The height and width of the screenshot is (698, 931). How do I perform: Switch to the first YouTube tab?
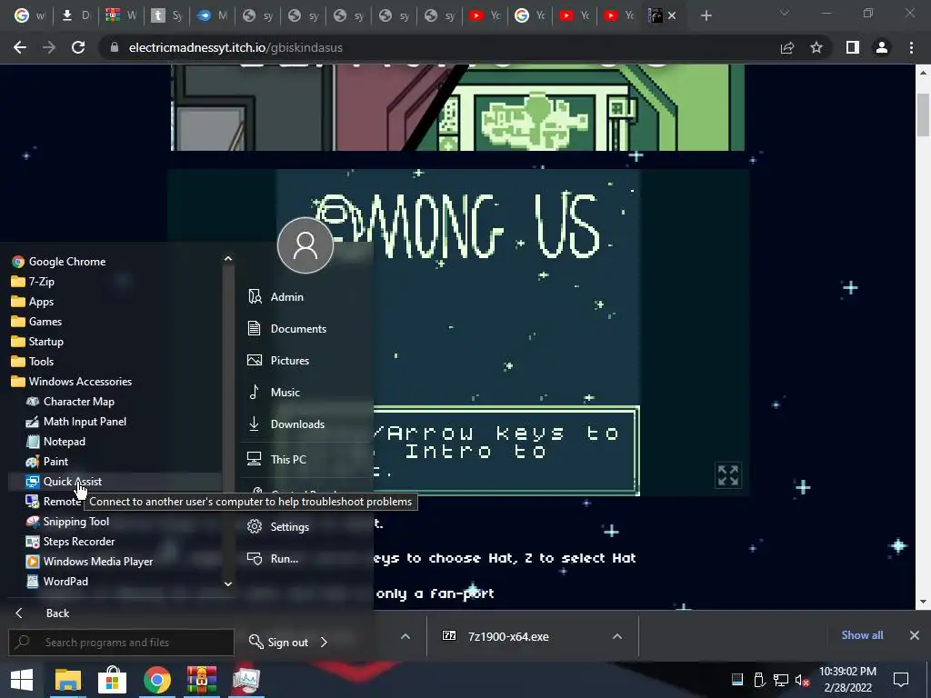484,15
